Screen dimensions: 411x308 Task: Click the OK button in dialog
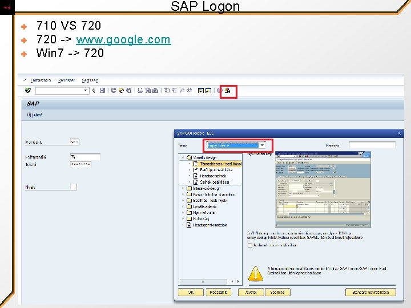191,292
